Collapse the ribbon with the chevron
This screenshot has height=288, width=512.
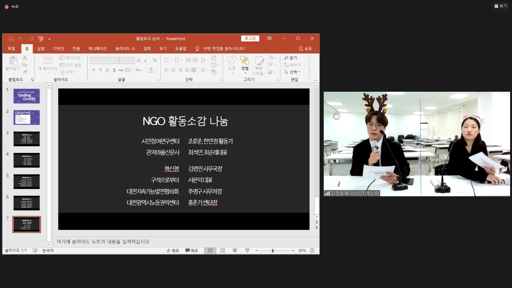(315, 80)
